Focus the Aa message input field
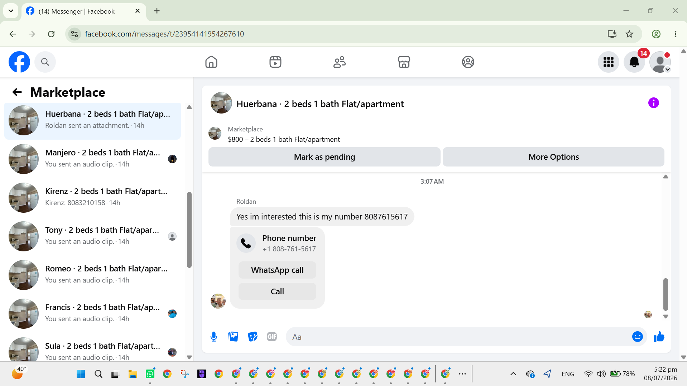Screen dimensions: 687x386 tap(458, 337)
